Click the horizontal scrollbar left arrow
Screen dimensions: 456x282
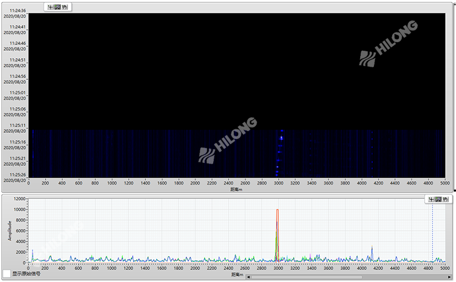click(249, 277)
